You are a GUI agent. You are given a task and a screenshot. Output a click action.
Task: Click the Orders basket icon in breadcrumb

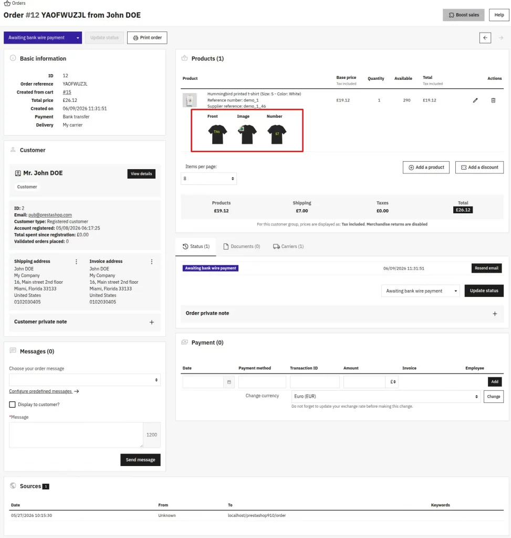pos(7,3)
